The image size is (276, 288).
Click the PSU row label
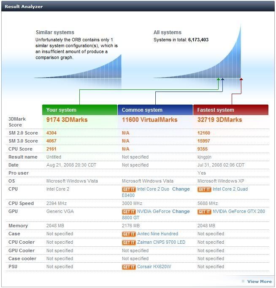tap(13, 266)
